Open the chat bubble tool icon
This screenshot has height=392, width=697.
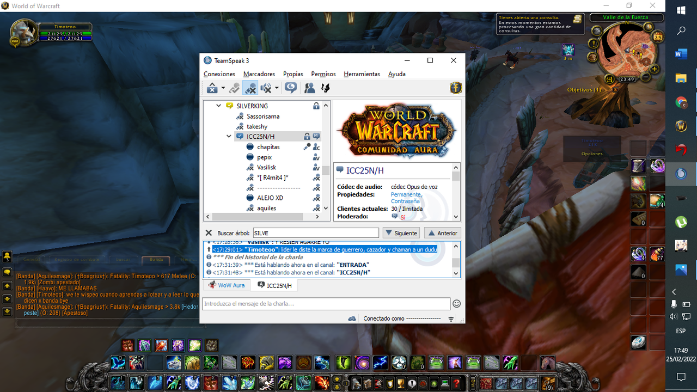tap(290, 88)
